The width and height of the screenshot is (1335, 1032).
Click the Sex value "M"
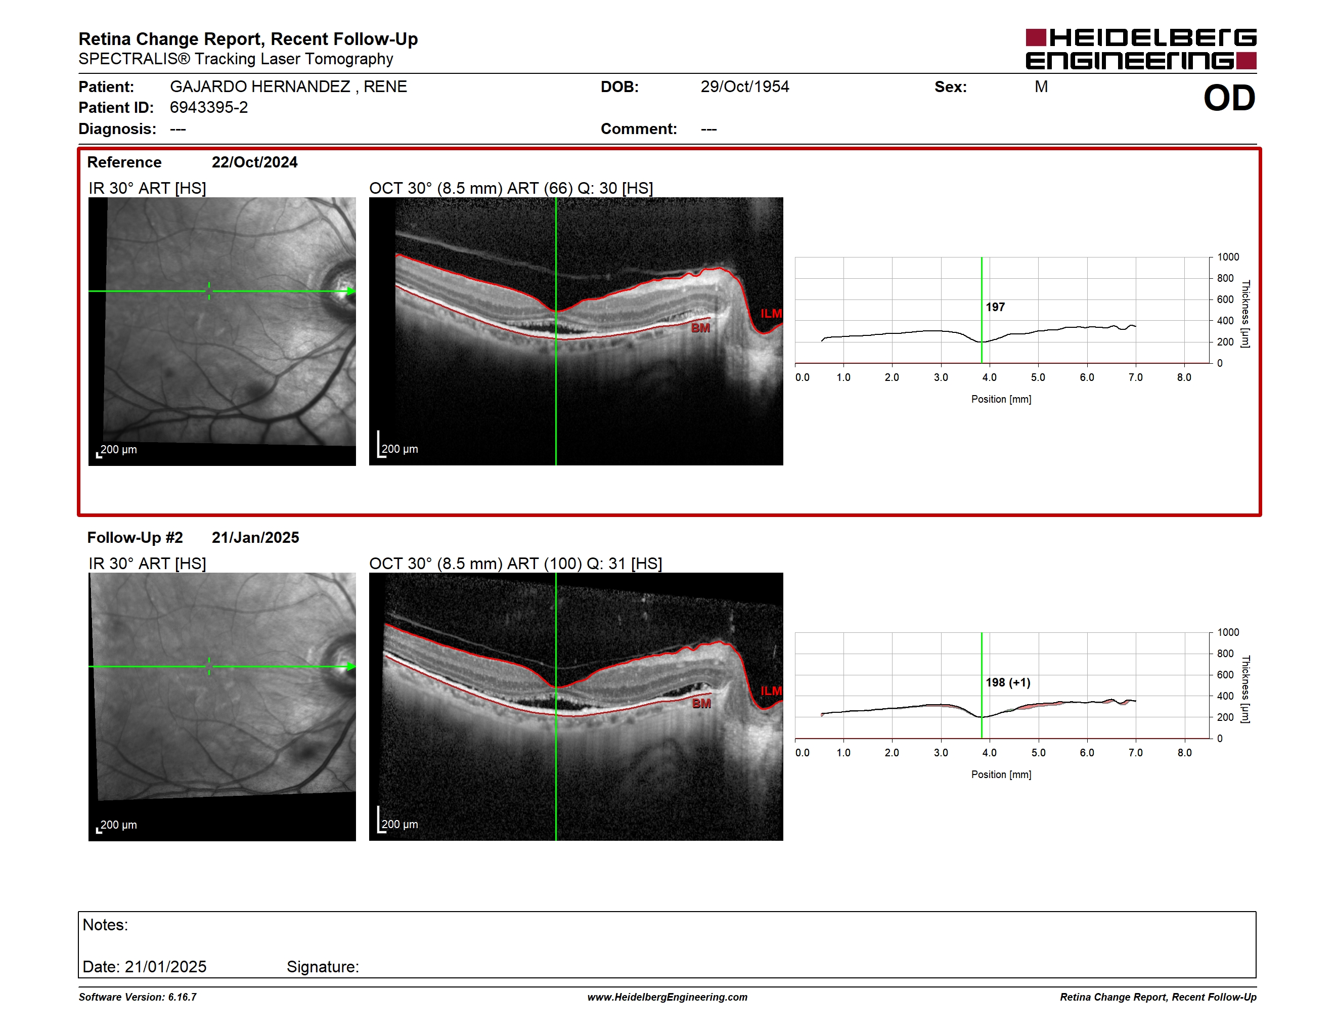click(x=1042, y=87)
